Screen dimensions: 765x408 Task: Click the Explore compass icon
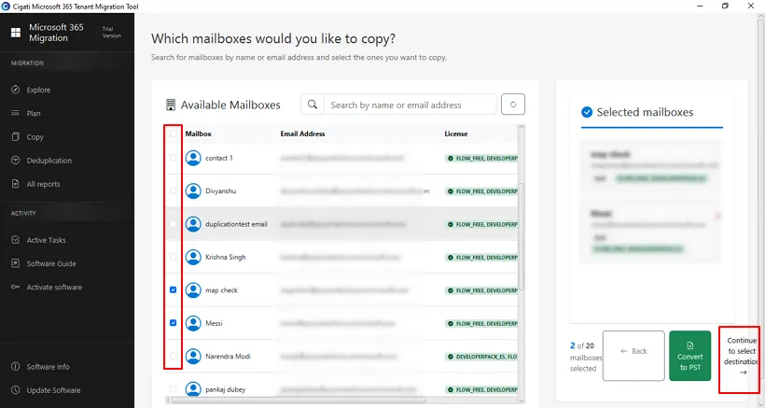click(16, 90)
